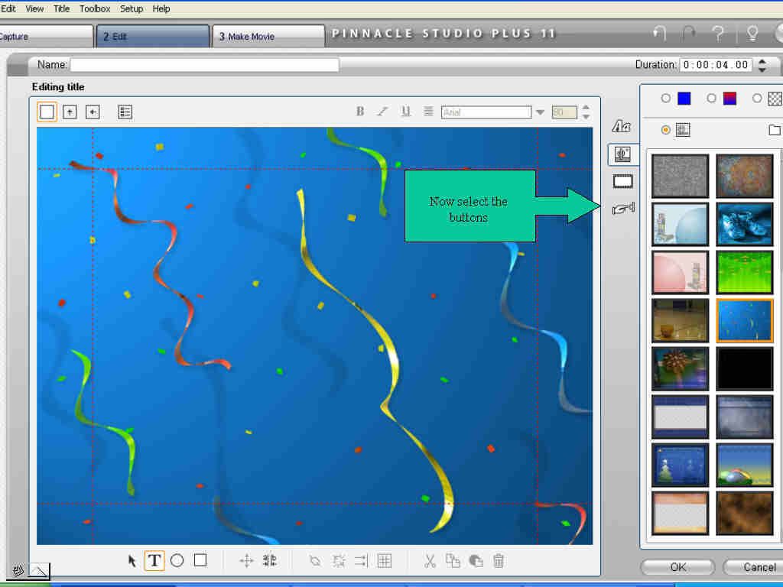
Task: Click the light bulb tips icon
Action: [x=752, y=34]
